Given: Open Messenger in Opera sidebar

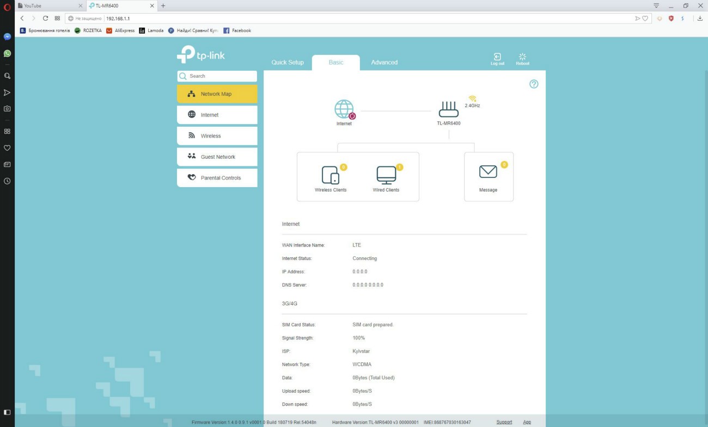Looking at the screenshot, I should (7, 37).
